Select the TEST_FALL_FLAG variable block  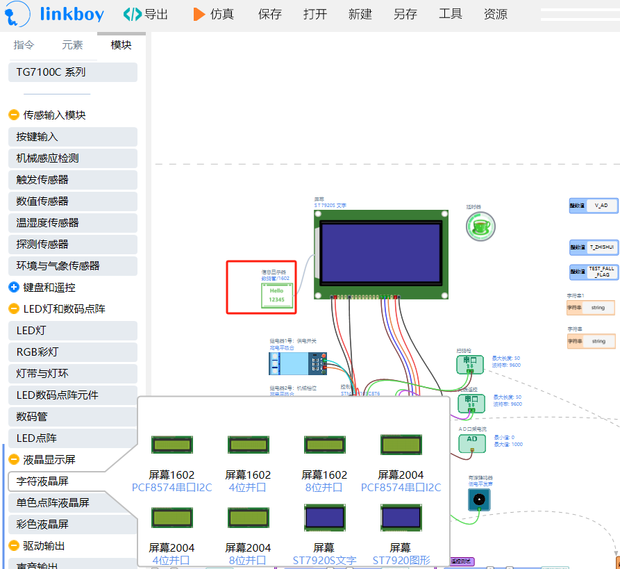coord(593,272)
